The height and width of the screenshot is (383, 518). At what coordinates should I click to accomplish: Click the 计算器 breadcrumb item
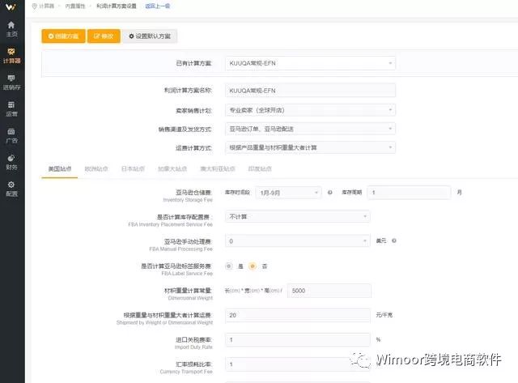46,6
